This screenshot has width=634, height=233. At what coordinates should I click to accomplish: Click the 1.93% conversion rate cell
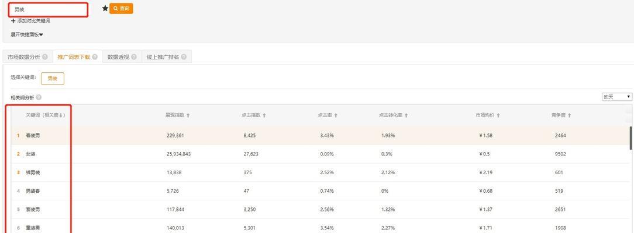click(x=388, y=136)
